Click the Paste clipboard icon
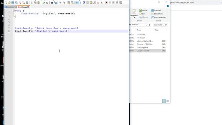The width and height of the screenshot is (222, 125). (x=39, y=3)
